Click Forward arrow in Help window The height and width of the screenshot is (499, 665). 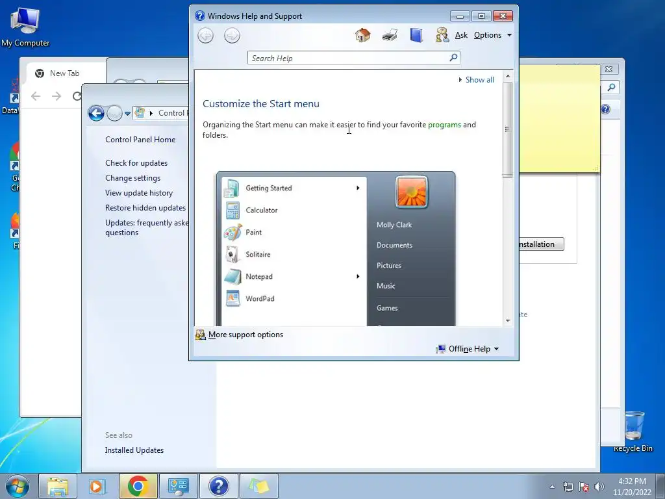[x=232, y=36]
